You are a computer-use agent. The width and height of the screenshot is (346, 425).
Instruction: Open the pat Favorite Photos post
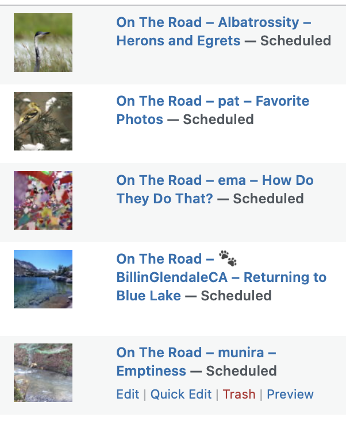pyautogui.click(x=213, y=102)
